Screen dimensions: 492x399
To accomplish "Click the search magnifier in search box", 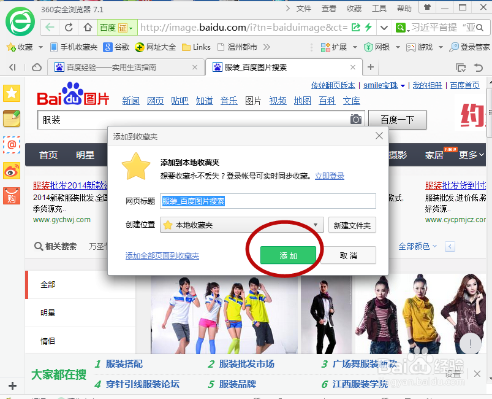I will click(480, 28).
